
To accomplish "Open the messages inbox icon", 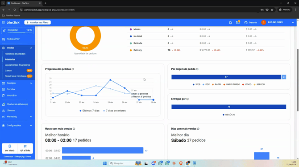I will click(238, 22).
